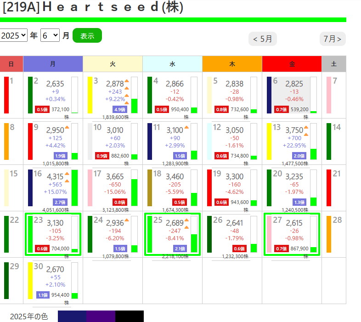Click the 2.0倍 volume badge on June 13
Image resolution: width=361 pixels, height=322 pixels.
pyautogui.click(x=299, y=156)
